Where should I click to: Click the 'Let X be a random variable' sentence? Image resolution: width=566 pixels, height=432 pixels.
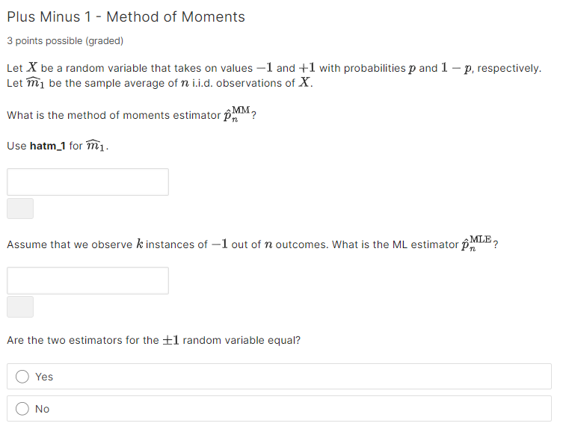click(x=274, y=68)
